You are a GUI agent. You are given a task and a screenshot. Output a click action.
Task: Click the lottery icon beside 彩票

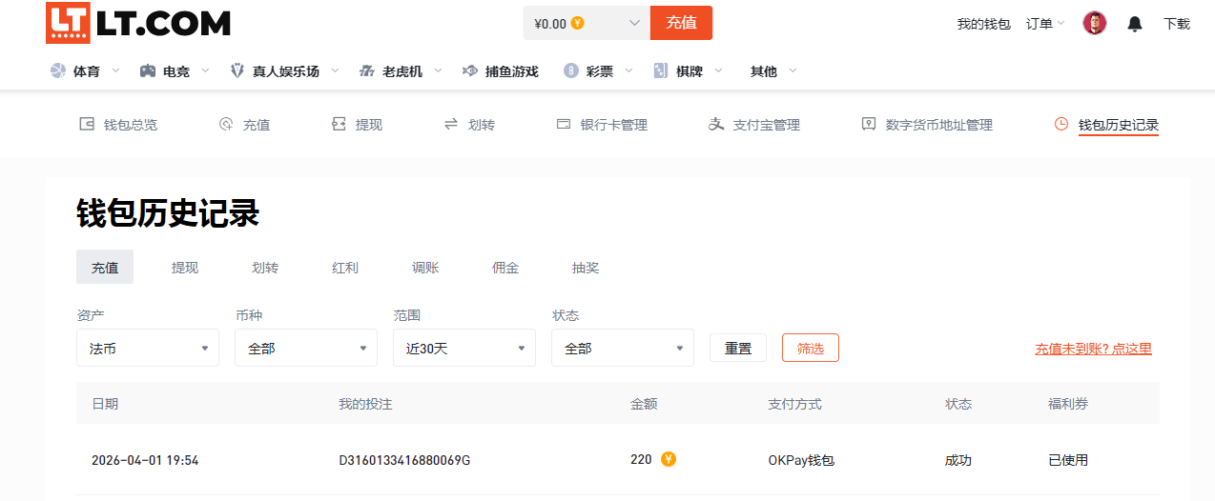(x=571, y=70)
